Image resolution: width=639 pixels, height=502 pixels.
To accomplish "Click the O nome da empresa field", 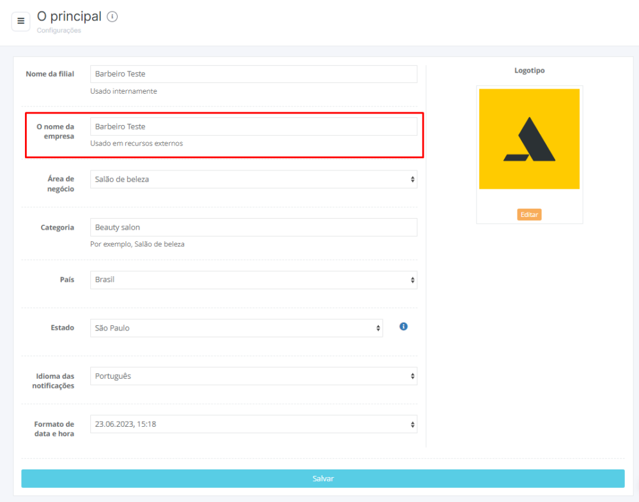I will tap(254, 126).
